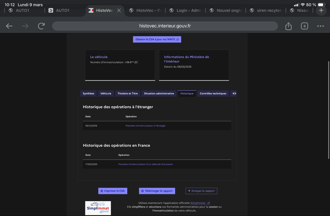Click the Envoyer le rapport button
Viewport: 330px width, 216px height.
201,191
